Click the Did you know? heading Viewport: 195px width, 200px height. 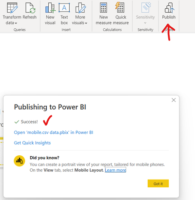click(x=44, y=158)
